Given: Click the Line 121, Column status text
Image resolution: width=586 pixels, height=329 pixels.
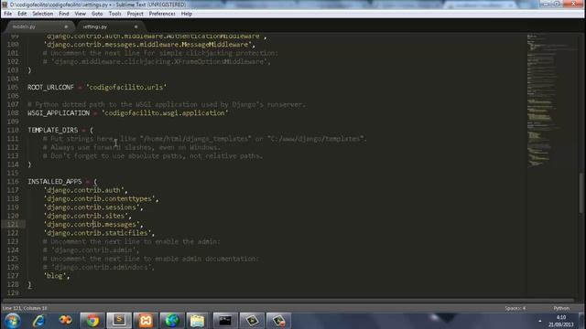Looking at the screenshot, I should (x=25, y=309).
